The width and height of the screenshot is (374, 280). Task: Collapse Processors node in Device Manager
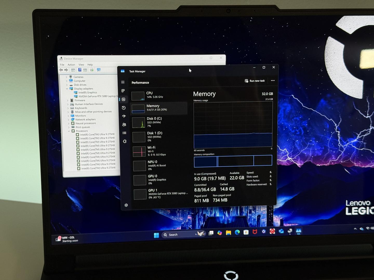point(69,131)
